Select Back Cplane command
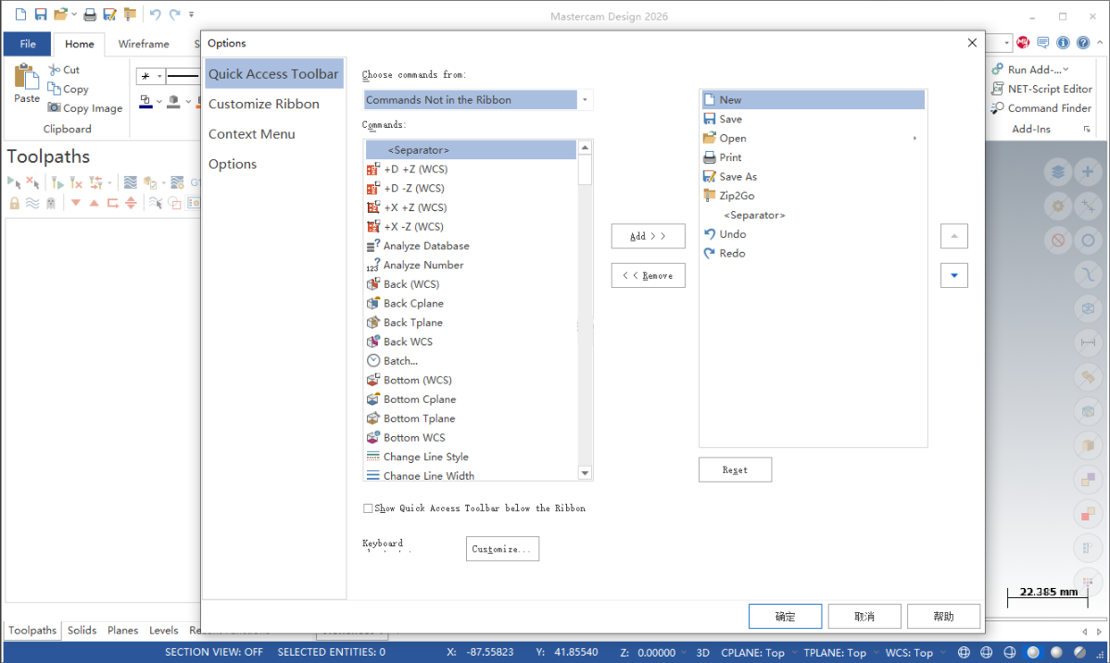This screenshot has width=1110, height=663. click(x=471, y=303)
